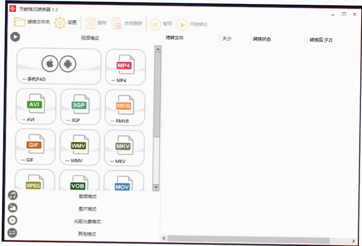Screen dimensions: 362x246
Task: Click the 转换状态 column header
Action: click(x=262, y=39)
